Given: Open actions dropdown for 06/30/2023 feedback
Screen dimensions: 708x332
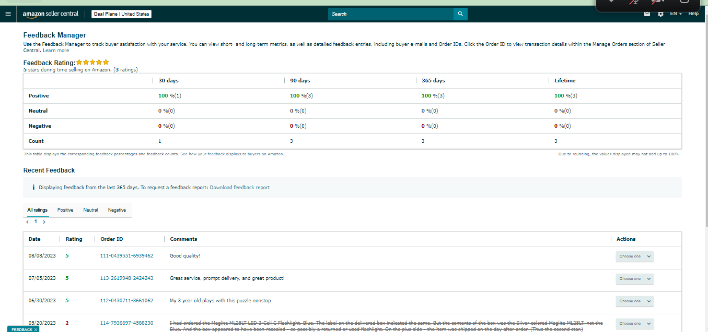Looking at the screenshot, I should [634, 301].
